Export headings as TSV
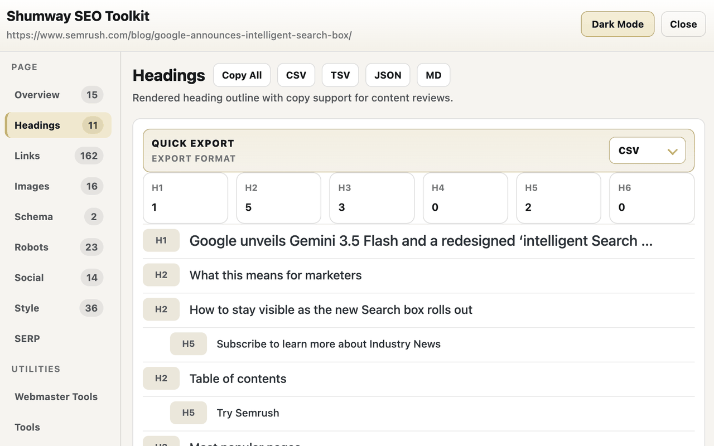The width and height of the screenshot is (714, 446). click(340, 75)
